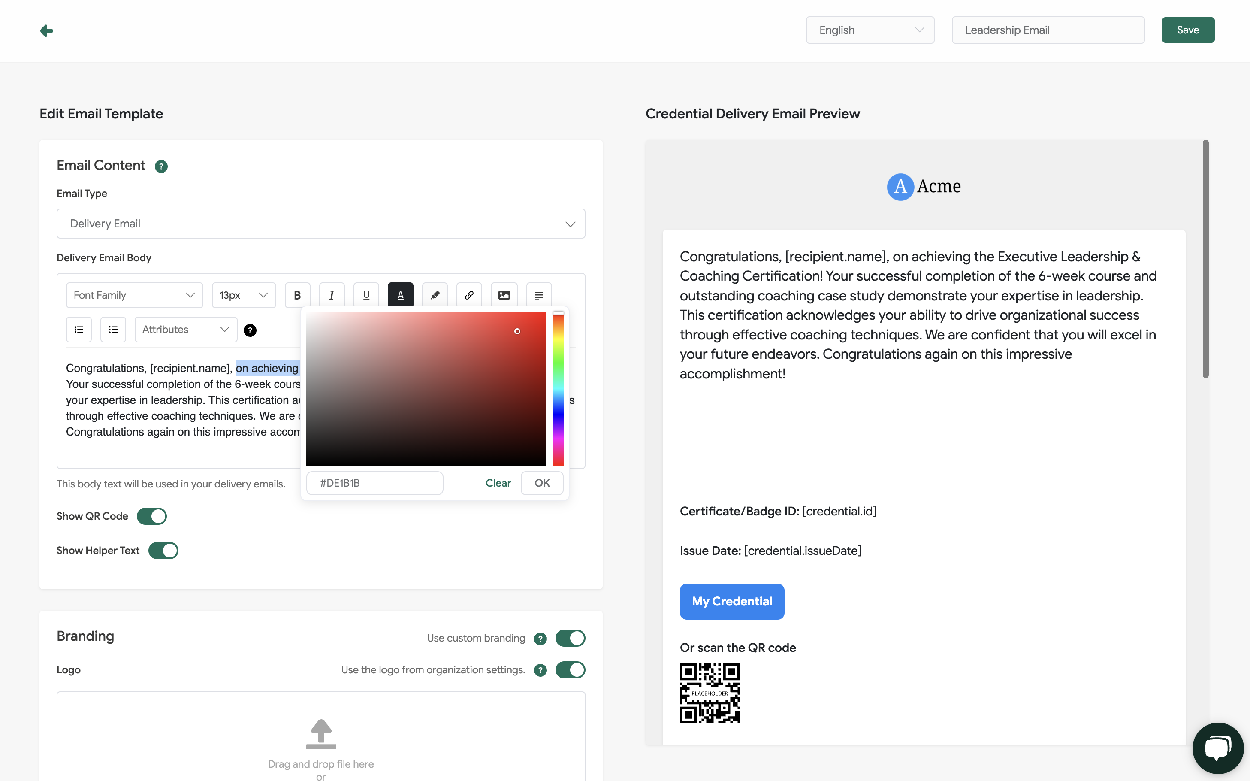Click the font color button
The height and width of the screenshot is (781, 1250).
click(x=400, y=295)
